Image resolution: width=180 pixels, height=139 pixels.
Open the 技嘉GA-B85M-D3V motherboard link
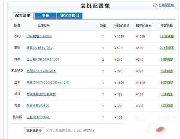coord(40,48)
